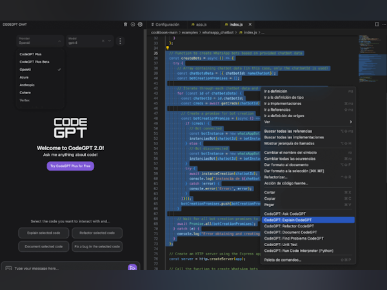The image size is (387, 290).
Task: Click CodeGPT: Ask CodeGPT
Action: click(x=308, y=214)
